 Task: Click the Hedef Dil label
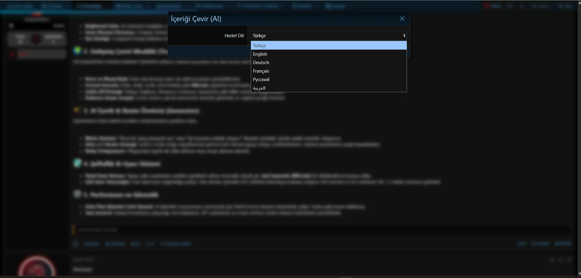pos(234,36)
